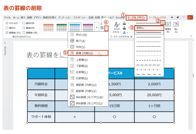Screen dimensions: 196x134
Task: Choose 罫線 (内側)(I) border option
Action: click(x=88, y=53)
